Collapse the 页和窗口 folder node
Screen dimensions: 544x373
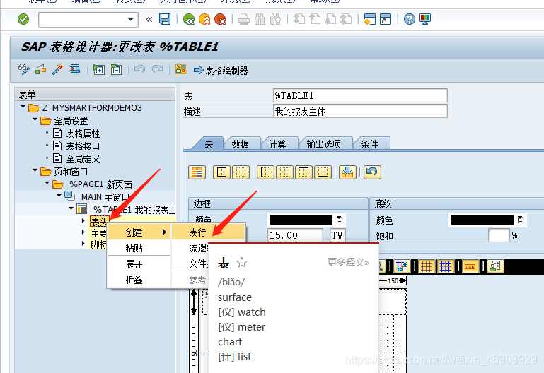point(35,170)
